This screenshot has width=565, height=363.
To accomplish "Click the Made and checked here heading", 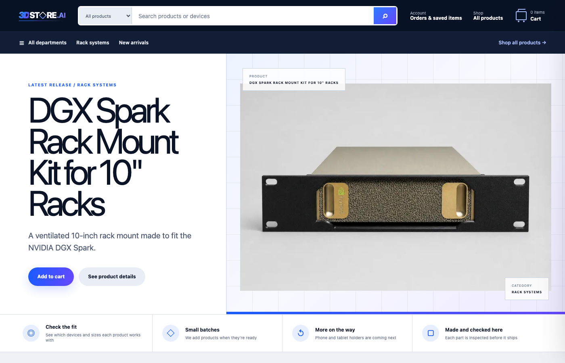I will [x=474, y=330].
